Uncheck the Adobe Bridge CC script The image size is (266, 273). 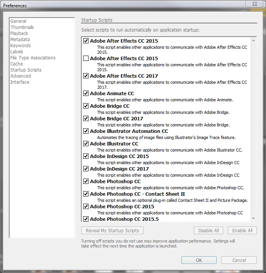coord(86,106)
